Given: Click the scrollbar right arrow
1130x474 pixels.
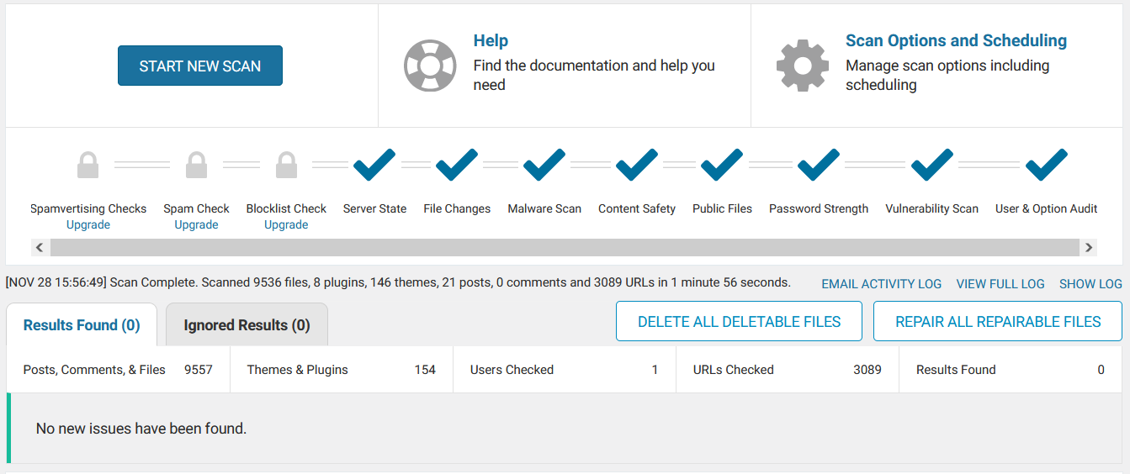Looking at the screenshot, I should click(1089, 247).
